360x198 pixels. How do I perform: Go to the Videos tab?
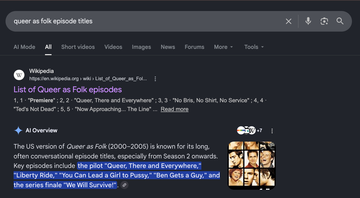click(113, 47)
